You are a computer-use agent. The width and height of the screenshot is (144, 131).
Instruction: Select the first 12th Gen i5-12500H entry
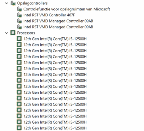[55, 39]
